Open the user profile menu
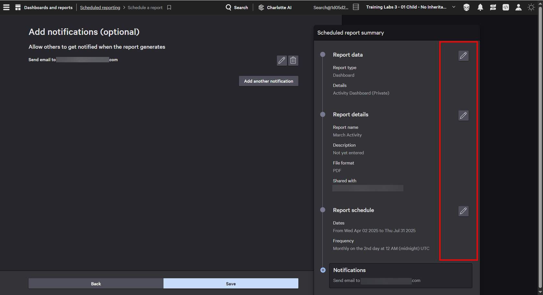Screen dimensions: 543x295 tap(518, 7)
